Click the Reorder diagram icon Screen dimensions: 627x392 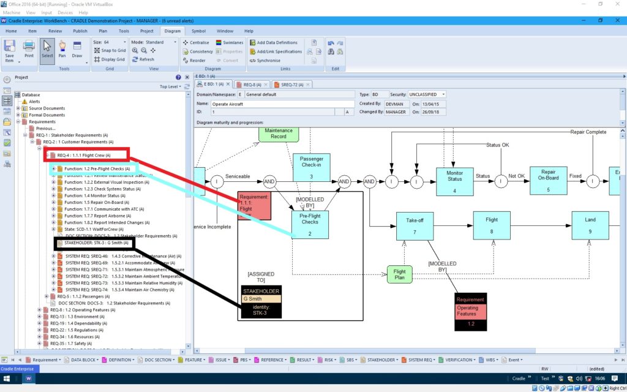point(195,59)
